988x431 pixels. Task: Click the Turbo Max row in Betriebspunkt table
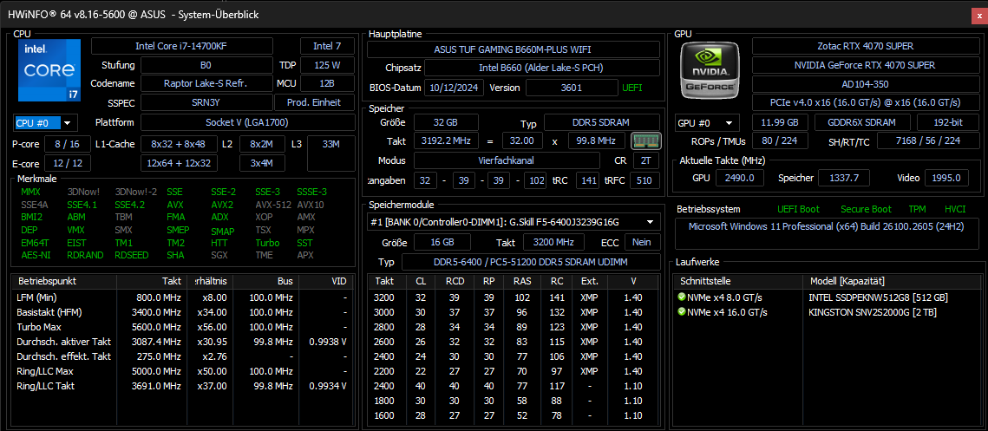[x=181, y=327]
